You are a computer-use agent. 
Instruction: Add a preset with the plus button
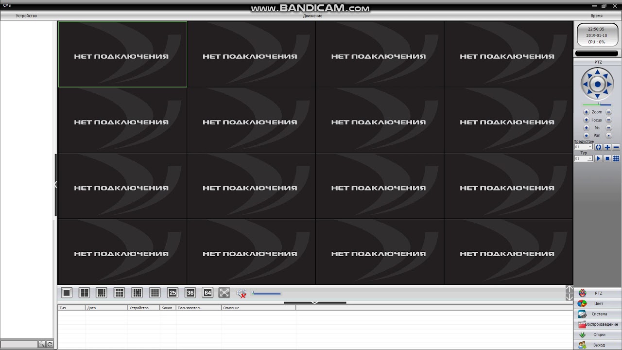pos(607,147)
